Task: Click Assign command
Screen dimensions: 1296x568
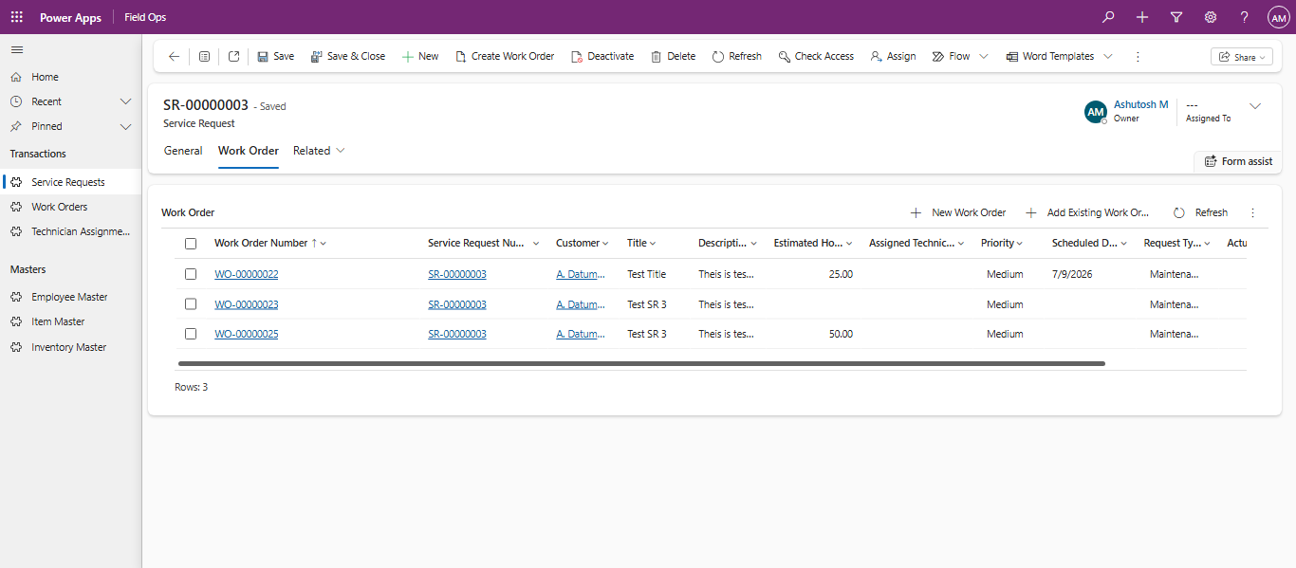Action: point(893,57)
